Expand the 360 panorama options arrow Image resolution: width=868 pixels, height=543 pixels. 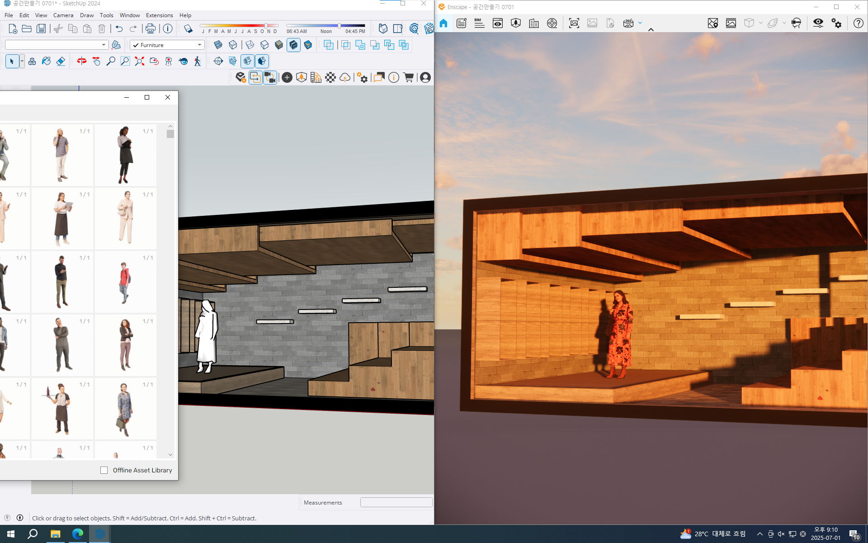point(640,23)
